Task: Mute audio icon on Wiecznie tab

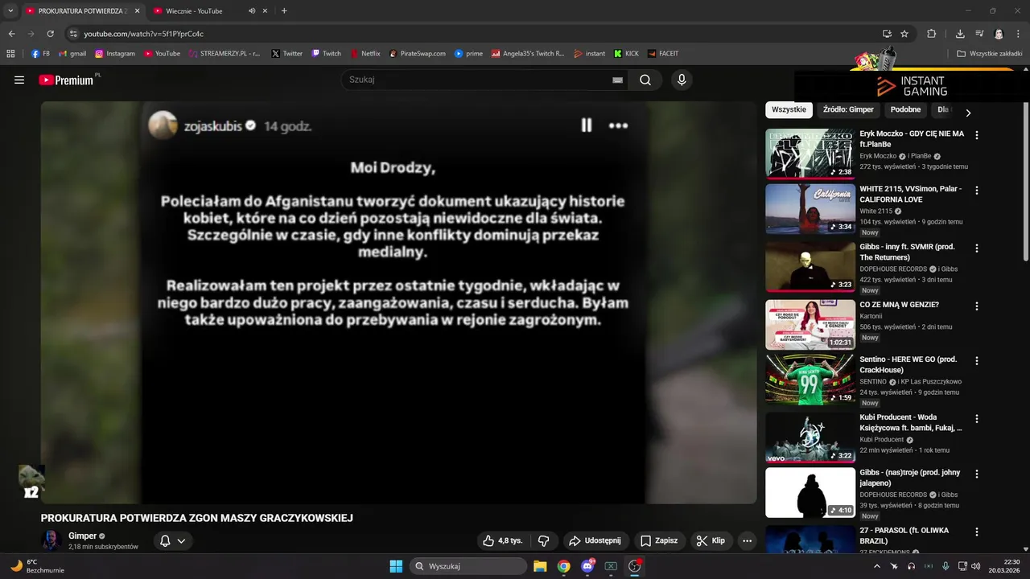Action: pos(252,11)
